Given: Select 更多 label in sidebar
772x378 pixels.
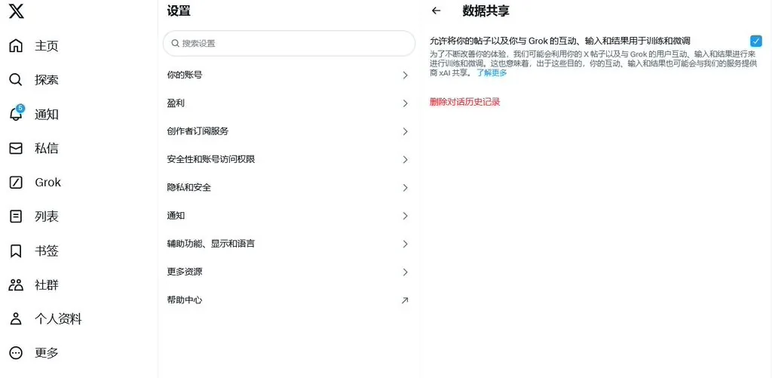Looking at the screenshot, I should coord(46,353).
